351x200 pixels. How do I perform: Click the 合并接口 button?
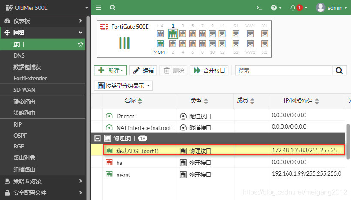209,70
